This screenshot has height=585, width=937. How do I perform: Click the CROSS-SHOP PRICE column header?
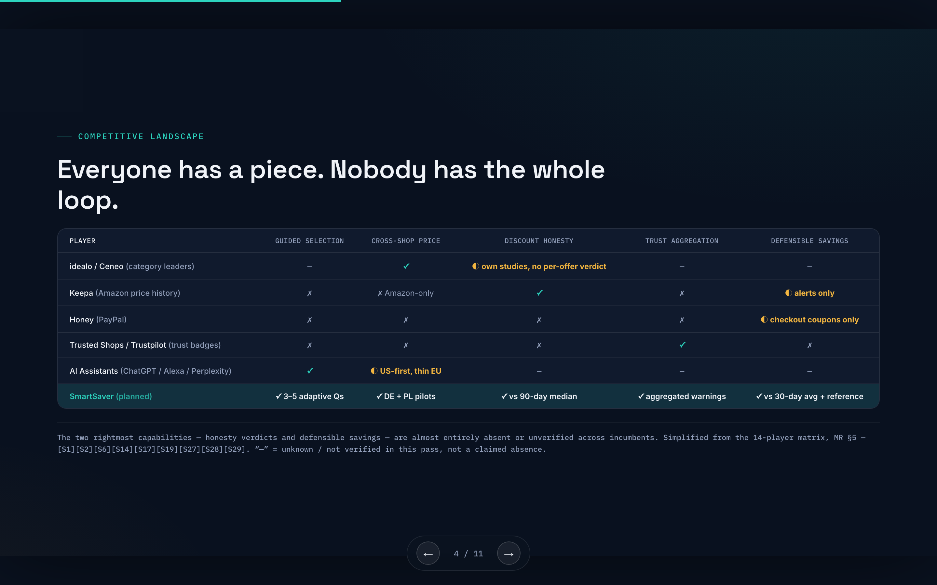[x=406, y=240]
